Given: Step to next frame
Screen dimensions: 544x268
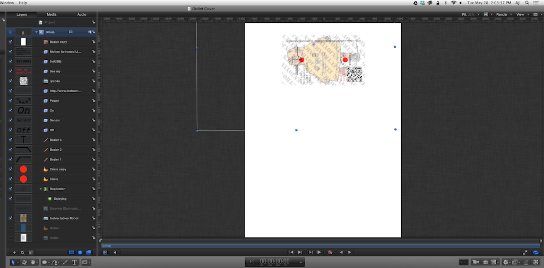Looking at the screenshot, I should pyautogui.click(x=350, y=253).
